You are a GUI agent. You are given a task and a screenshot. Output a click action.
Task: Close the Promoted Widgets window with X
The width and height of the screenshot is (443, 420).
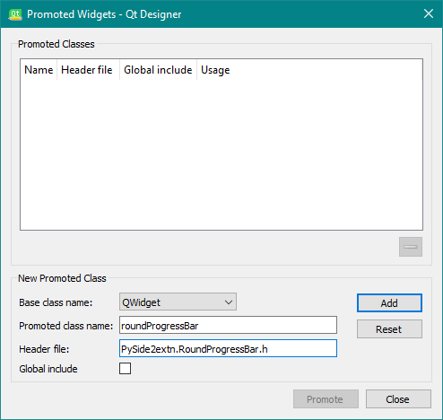[x=429, y=13]
